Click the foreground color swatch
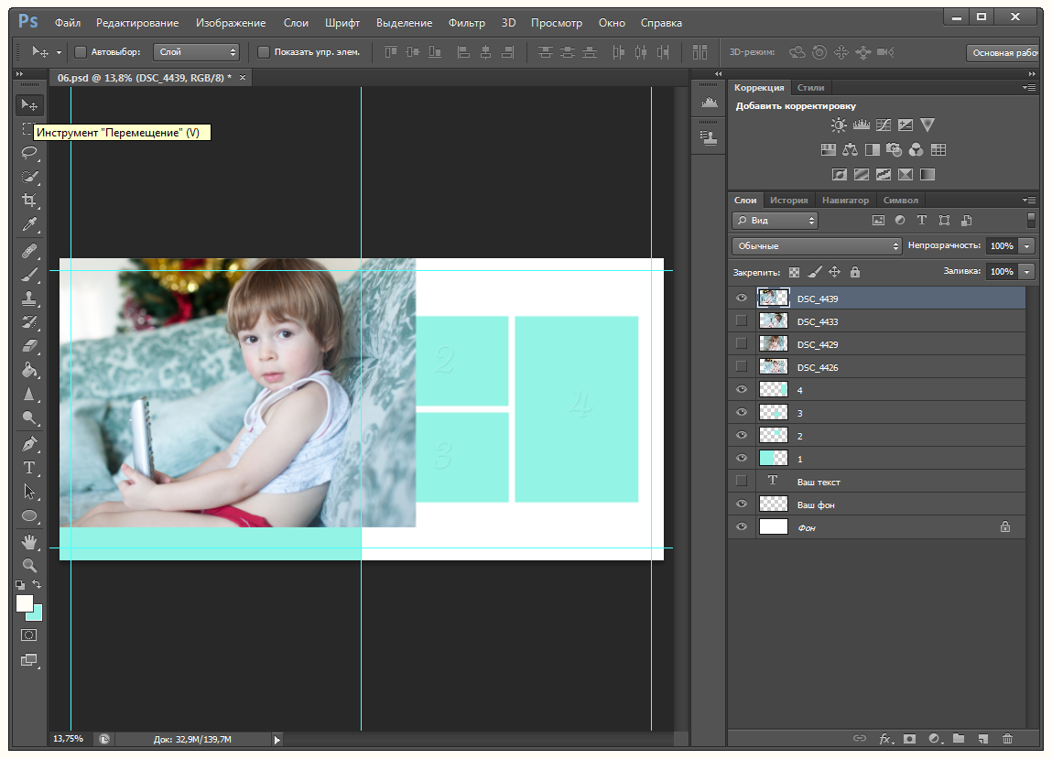The height and width of the screenshot is (759, 1052). 24,603
